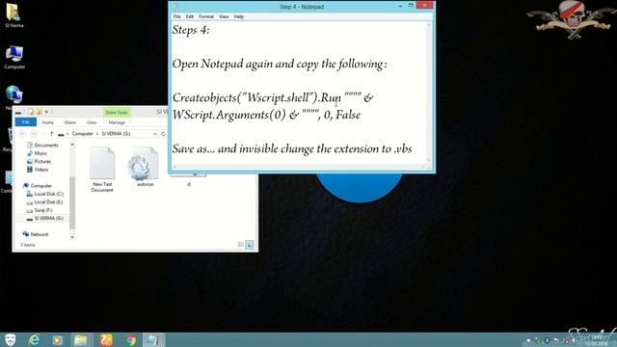Image resolution: width=617 pixels, height=347 pixels.
Task: Click SJ VERMA (G:) in address breadcrumb
Action: [116, 134]
